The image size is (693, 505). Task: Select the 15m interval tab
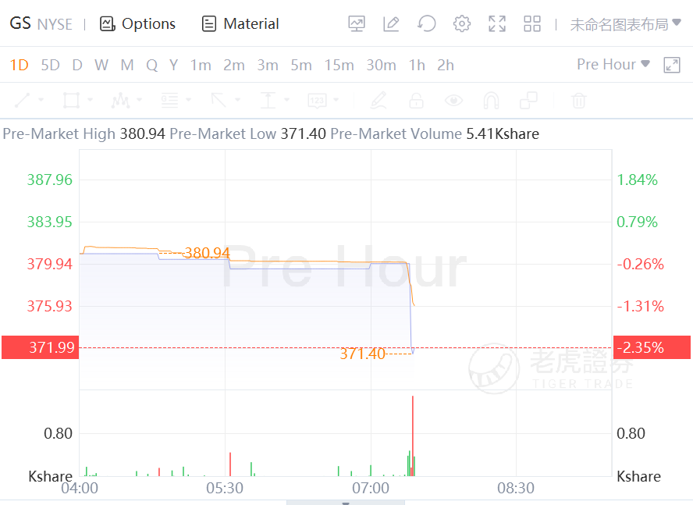(339, 66)
